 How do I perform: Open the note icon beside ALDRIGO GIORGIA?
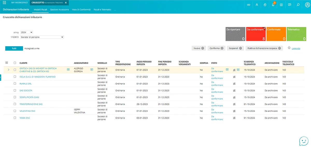[92, 69]
